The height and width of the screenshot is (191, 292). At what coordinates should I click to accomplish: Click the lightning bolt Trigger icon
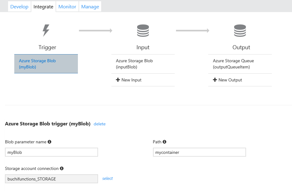coord(46,31)
